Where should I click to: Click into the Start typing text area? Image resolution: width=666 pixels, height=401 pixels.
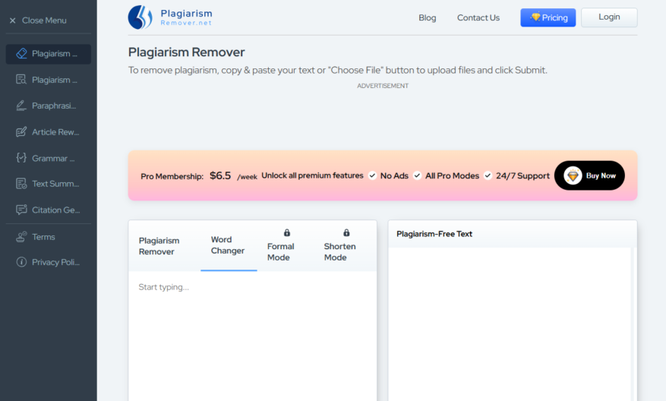[253, 336]
